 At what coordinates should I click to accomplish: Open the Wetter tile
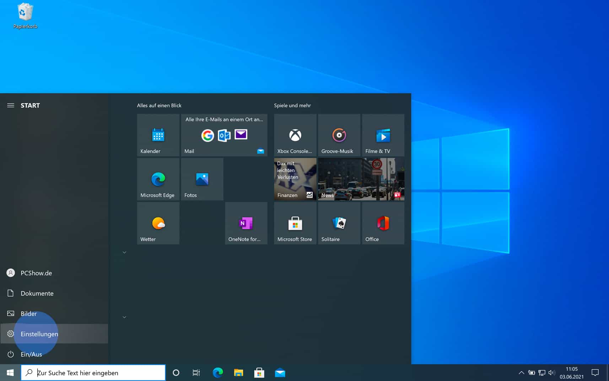(x=158, y=223)
